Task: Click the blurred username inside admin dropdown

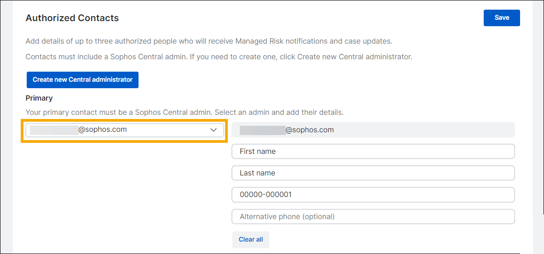Action: (x=54, y=130)
